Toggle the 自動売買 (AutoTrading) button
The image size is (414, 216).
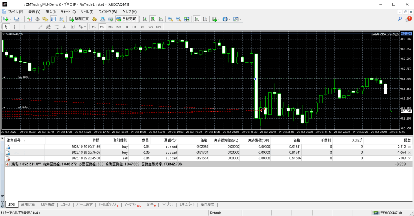[x=126, y=19]
